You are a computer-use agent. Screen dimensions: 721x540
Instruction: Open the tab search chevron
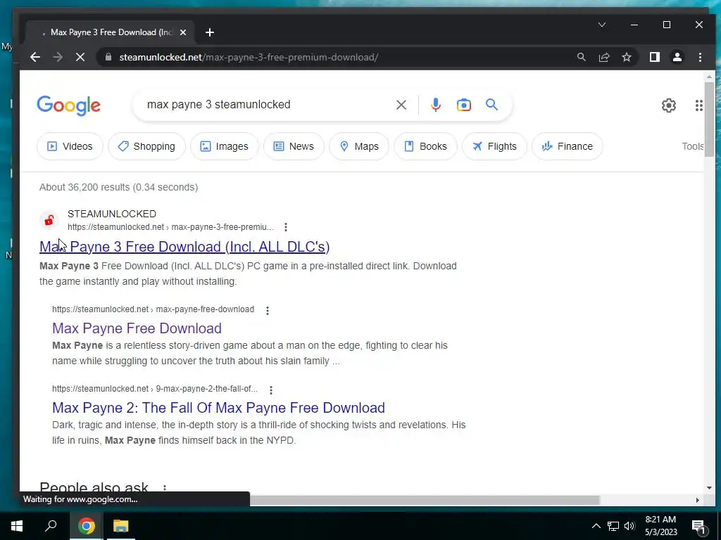601,25
